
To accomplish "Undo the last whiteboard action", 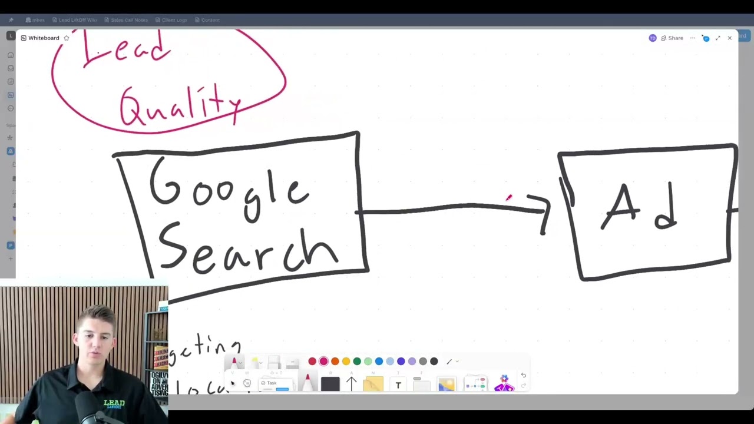I will click(x=523, y=375).
